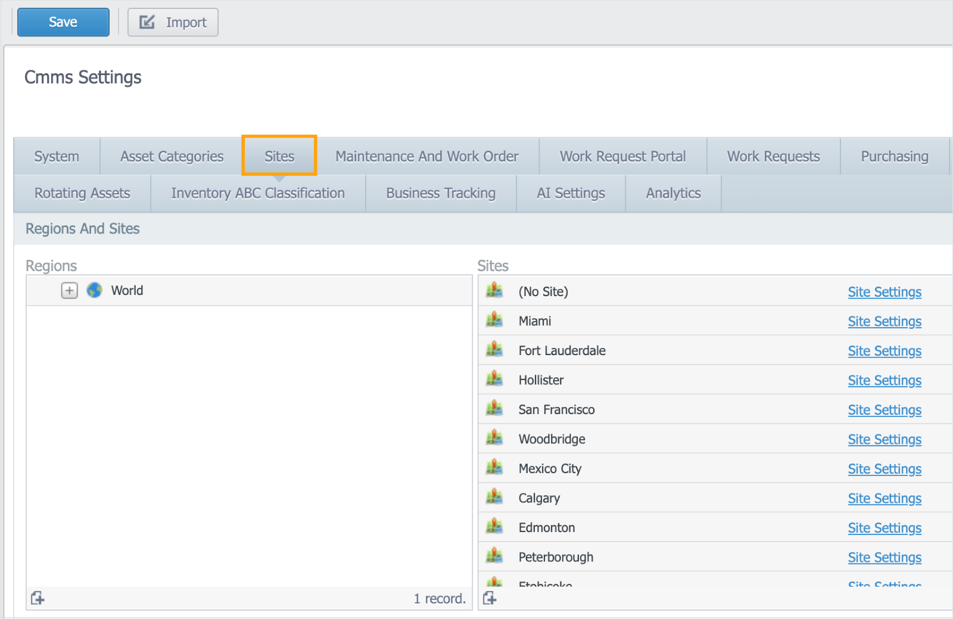Screen dimensions: 953x619
Task: Click the site marker icon beside Fort Lauderdale
Action: point(495,350)
